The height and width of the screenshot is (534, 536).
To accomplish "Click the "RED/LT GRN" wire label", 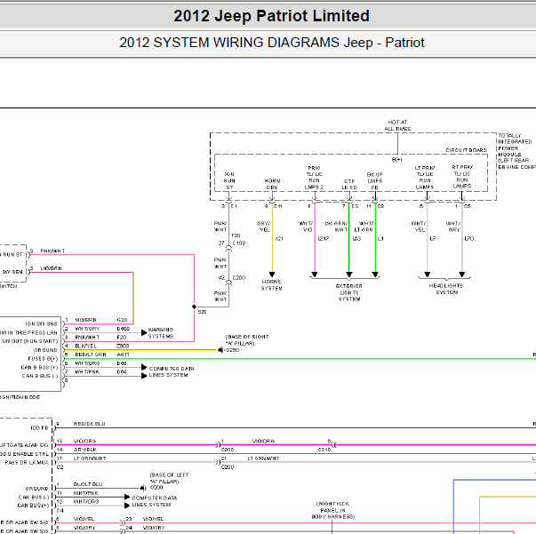I will point(91,355).
